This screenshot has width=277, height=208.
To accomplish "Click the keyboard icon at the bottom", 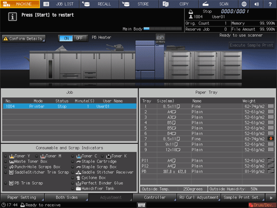I will coord(141,205).
